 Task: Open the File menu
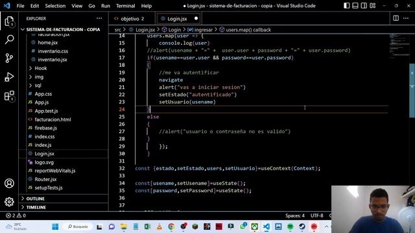pos(20,6)
